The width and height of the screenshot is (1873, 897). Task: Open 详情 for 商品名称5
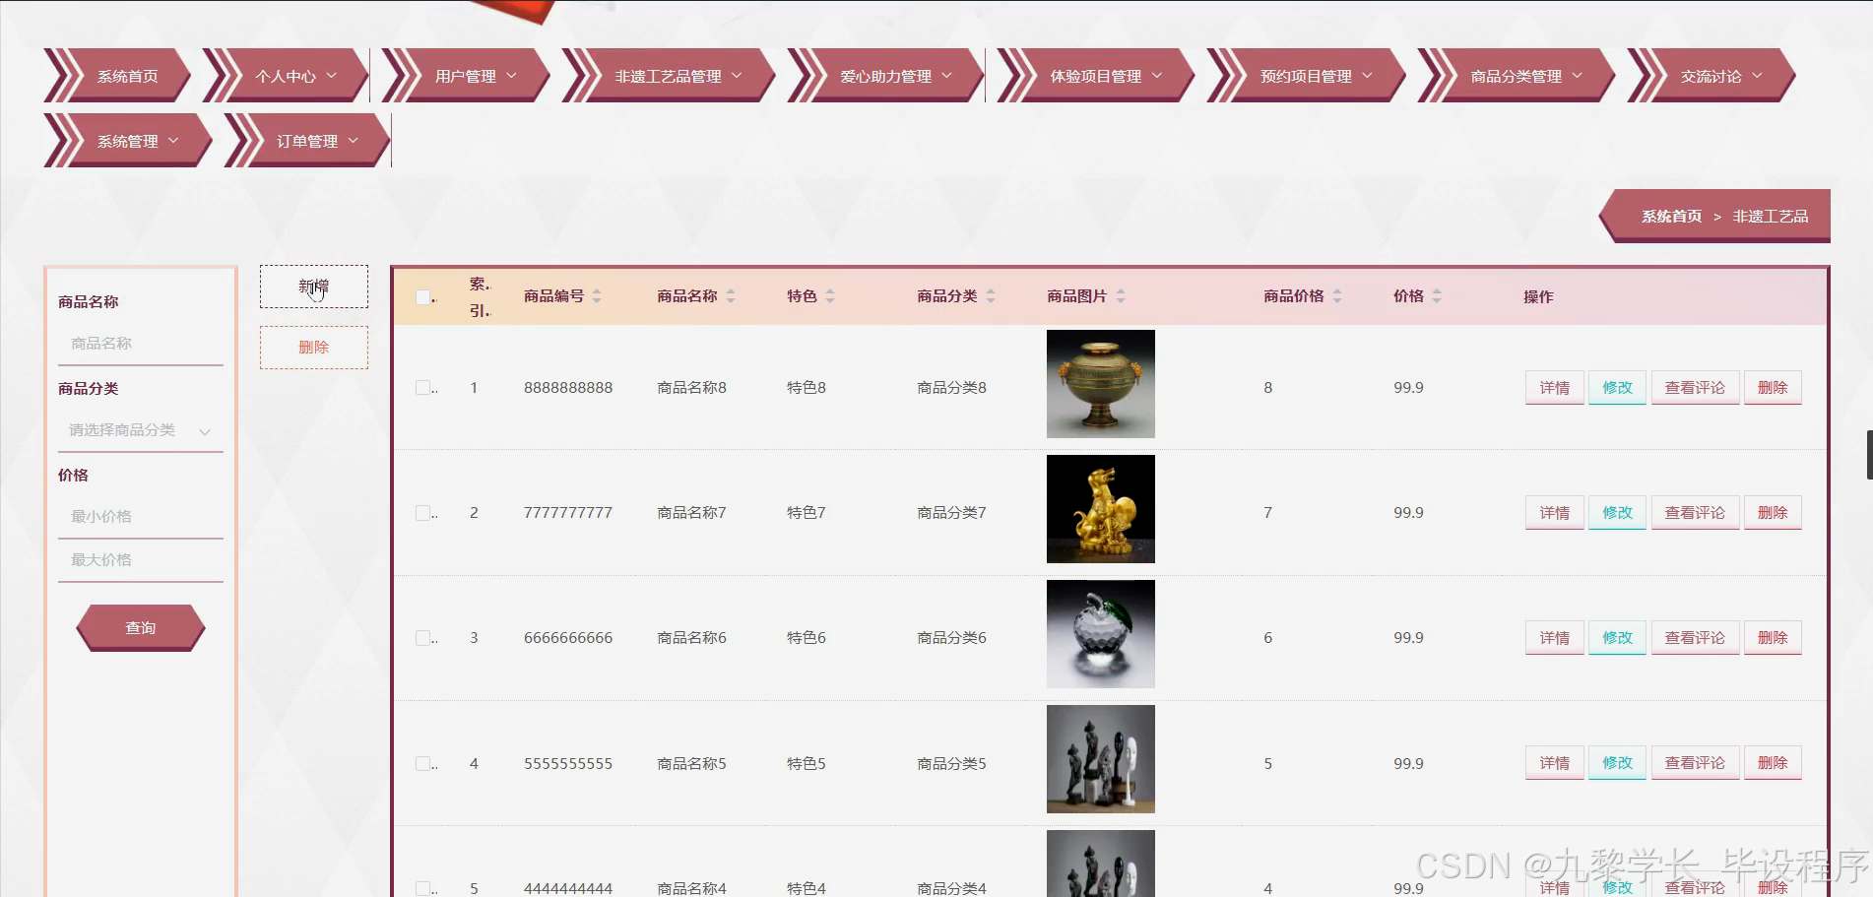click(x=1555, y=763)
